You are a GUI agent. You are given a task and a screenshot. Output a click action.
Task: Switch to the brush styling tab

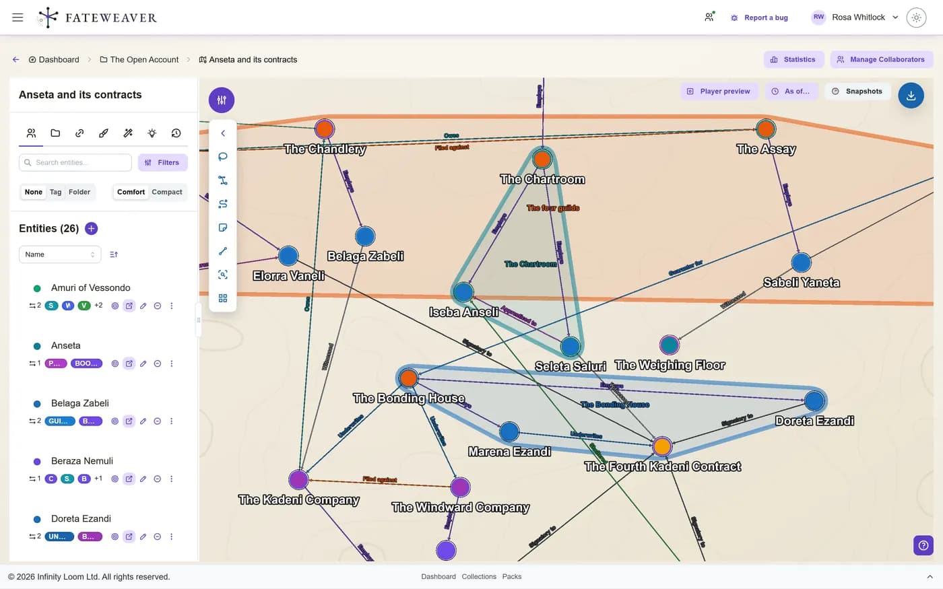[x=104, y=133]
